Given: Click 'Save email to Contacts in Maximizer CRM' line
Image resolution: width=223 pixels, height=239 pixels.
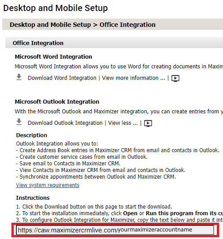Looking at the screenshot, I should click(68, 164).
